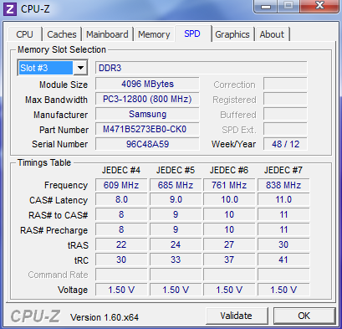Switch to the Memory tab
342x329 pixels.
coord(154,34)
